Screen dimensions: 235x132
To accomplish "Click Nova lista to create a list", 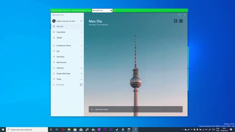I will point(59,85).
